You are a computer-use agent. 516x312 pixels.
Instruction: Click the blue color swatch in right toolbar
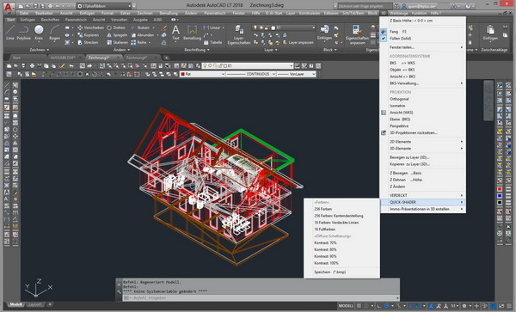tap(500, 196)
